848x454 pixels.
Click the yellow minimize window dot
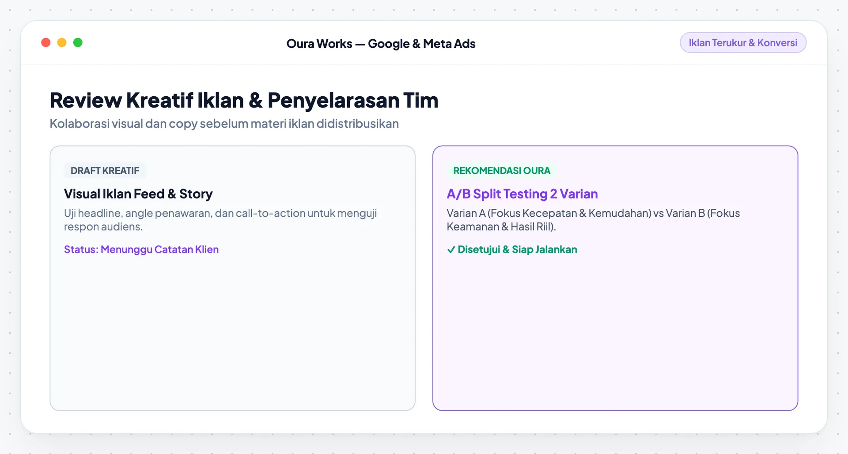pos(62,42)
